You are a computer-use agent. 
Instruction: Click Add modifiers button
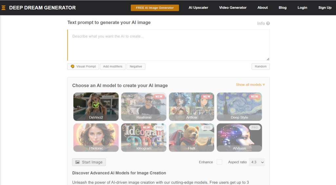[x=113, y=66]
